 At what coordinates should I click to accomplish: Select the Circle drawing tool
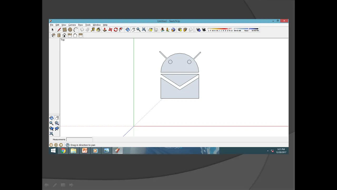point(70,30)
